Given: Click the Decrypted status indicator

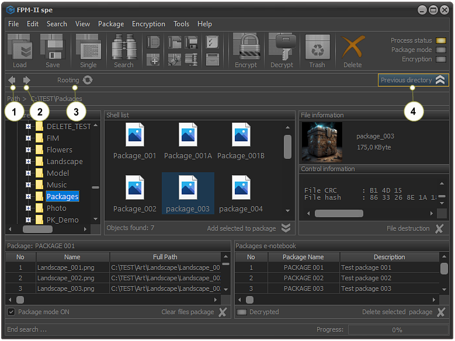Looking at the screenshot, I should 242,312.
